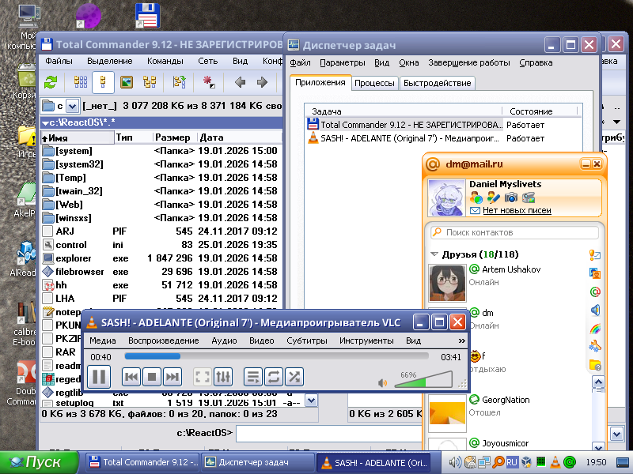Toggle loop mode in VLC

pos(274,377)
